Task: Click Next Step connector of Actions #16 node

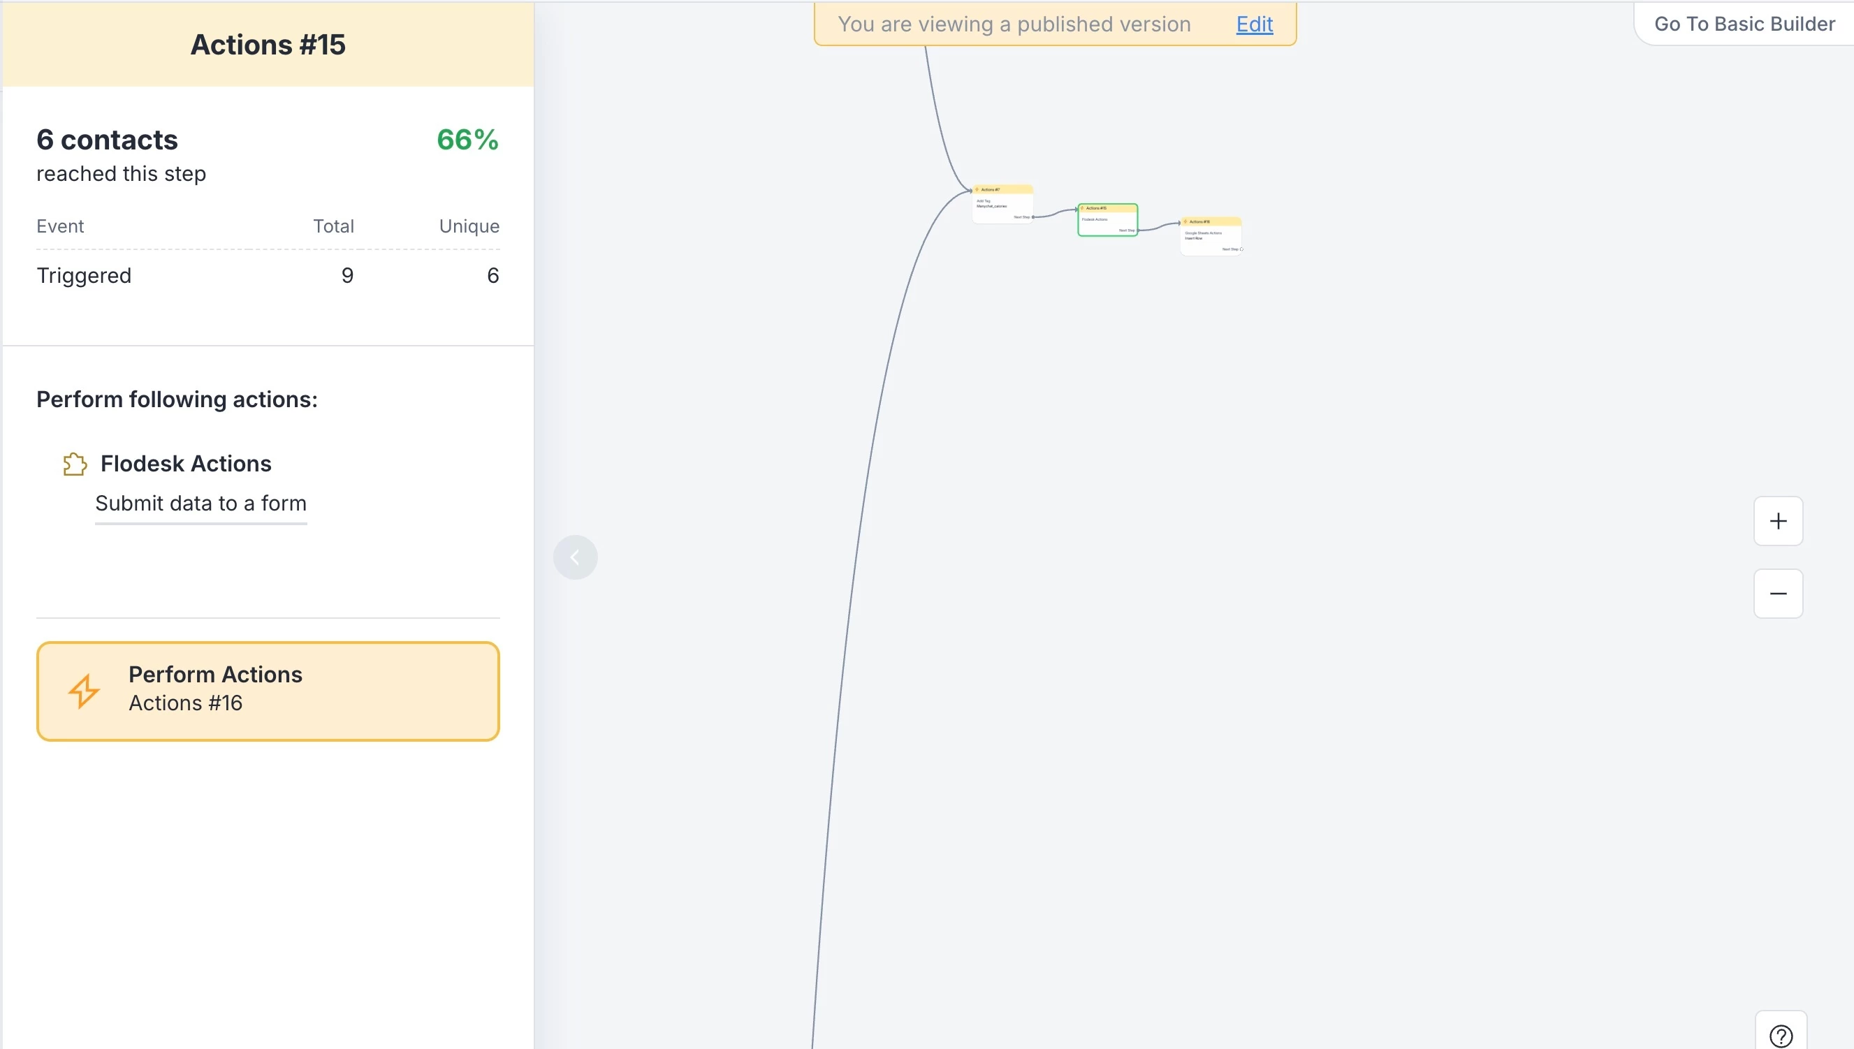Action: (1241, 249)
